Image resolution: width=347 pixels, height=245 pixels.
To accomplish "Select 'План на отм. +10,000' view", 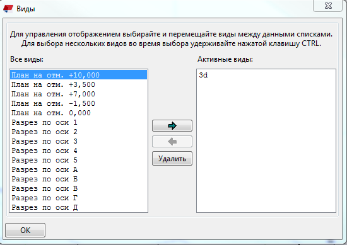I will [79, 75].
